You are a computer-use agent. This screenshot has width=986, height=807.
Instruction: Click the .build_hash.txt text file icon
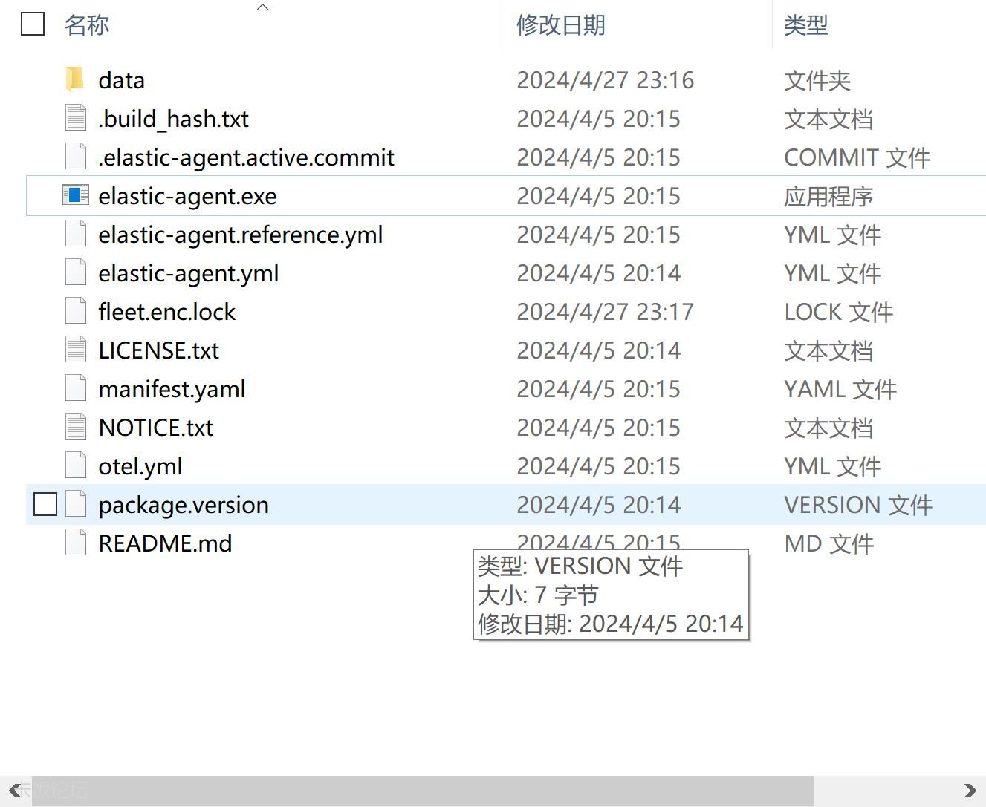(x=75, y=118)
